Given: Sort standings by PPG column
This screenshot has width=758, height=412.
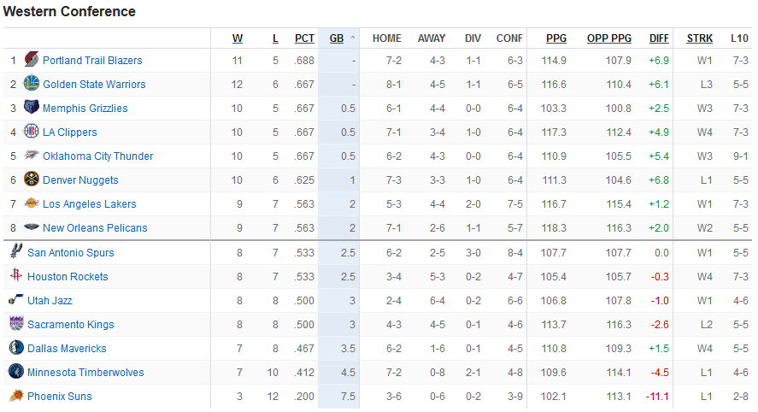Looking at the screenshot, I should pyautogui.click(x=556, y=38).
